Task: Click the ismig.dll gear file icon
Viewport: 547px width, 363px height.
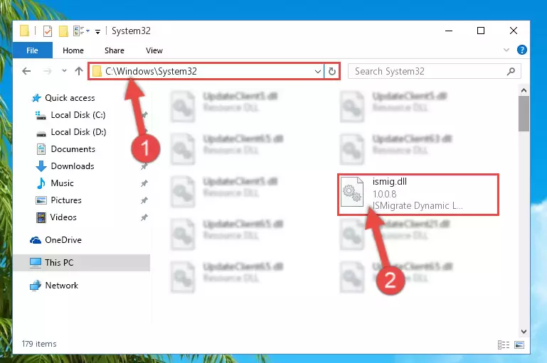Action: coord(351,192)
